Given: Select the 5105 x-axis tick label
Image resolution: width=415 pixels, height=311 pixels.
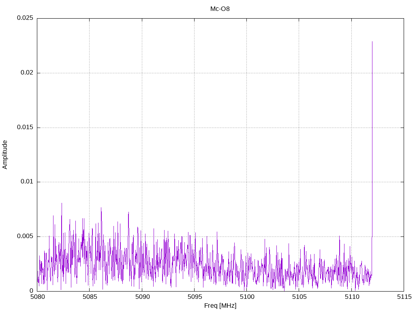Looking at the screenshot, I should tap(299, 297).
